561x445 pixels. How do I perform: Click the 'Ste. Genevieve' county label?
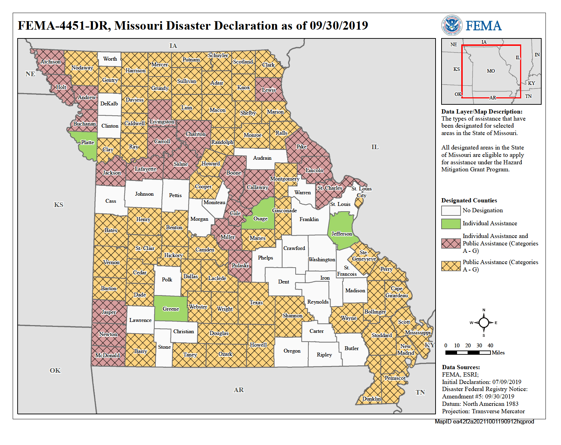tap(364, 256)
